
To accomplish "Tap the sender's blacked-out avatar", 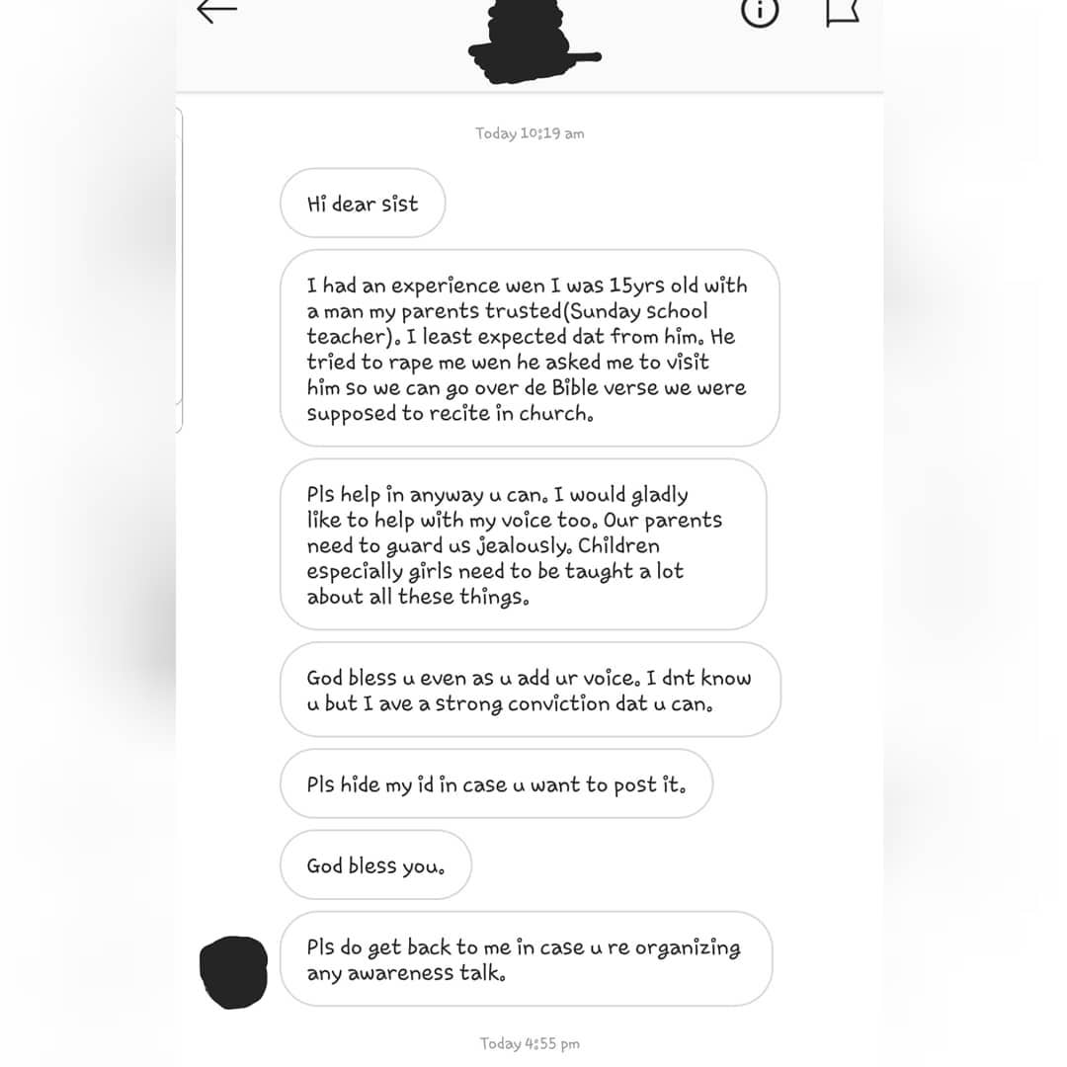I will click(233, 972).
